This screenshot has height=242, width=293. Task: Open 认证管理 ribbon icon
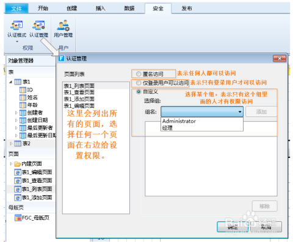coord(38,25)
